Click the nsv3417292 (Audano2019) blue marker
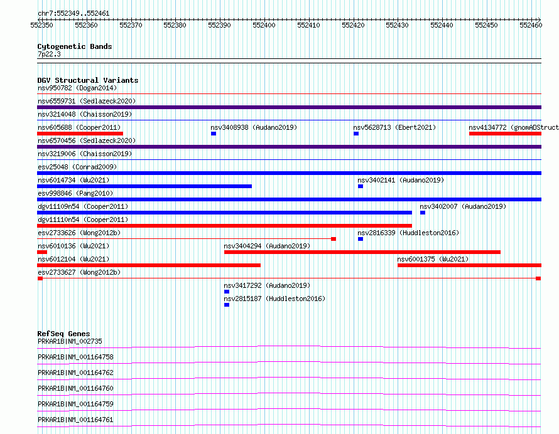Screen dimensions: 559x434 tap(227, 292)
